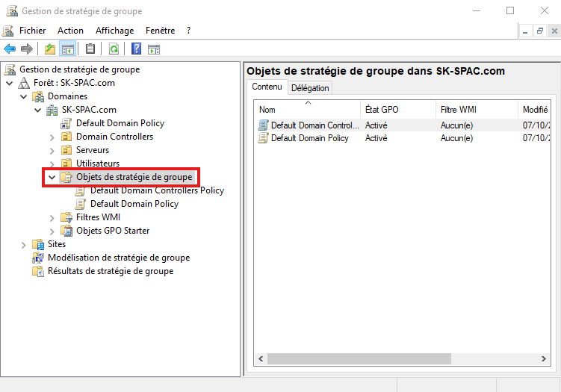
Task: Select Default Domain Controllers Policy in tree
Action: click(156, 190)
